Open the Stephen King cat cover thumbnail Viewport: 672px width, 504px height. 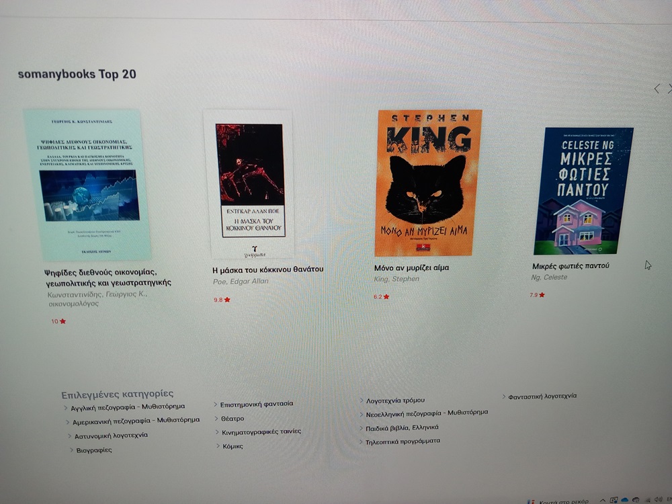(x=427, y=183)
